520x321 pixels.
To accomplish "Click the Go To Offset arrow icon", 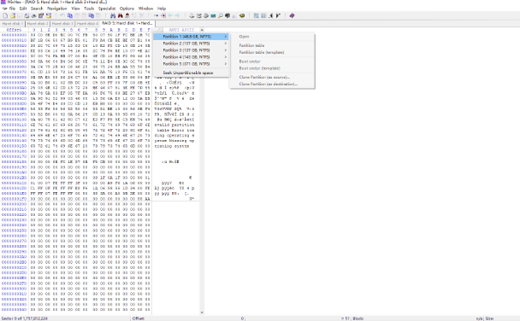I will click(x=156, y=15).
